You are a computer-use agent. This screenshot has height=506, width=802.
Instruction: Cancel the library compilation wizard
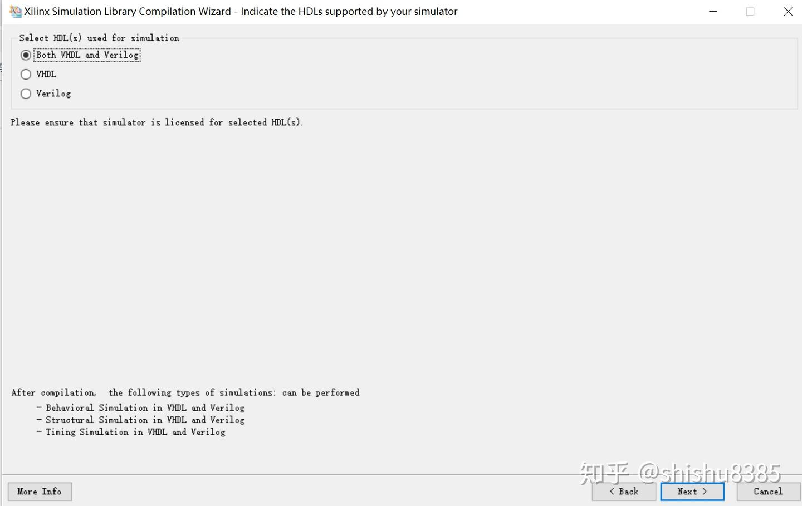tap(768, 492)
